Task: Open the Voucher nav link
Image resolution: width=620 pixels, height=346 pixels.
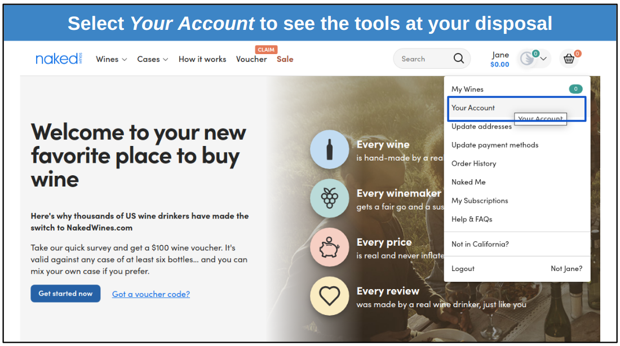Action: point(251,59)
